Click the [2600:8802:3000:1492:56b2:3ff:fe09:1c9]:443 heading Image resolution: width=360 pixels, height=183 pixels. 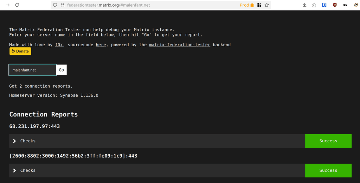(73, 156)
